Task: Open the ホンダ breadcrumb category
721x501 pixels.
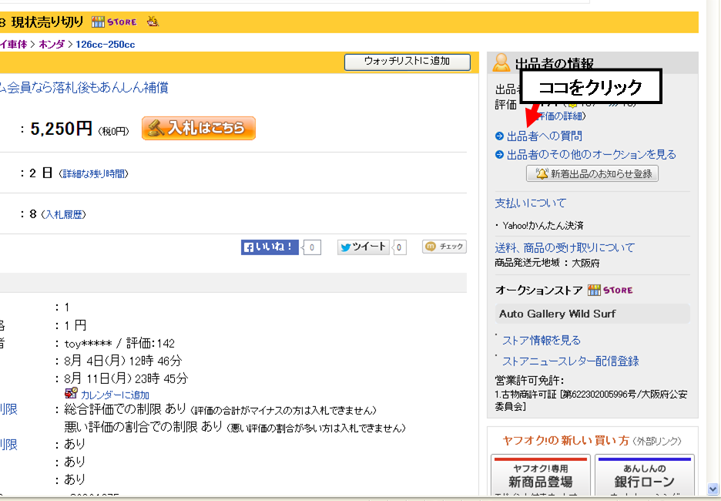Action: pyautogui.click(x=52, y=45)
